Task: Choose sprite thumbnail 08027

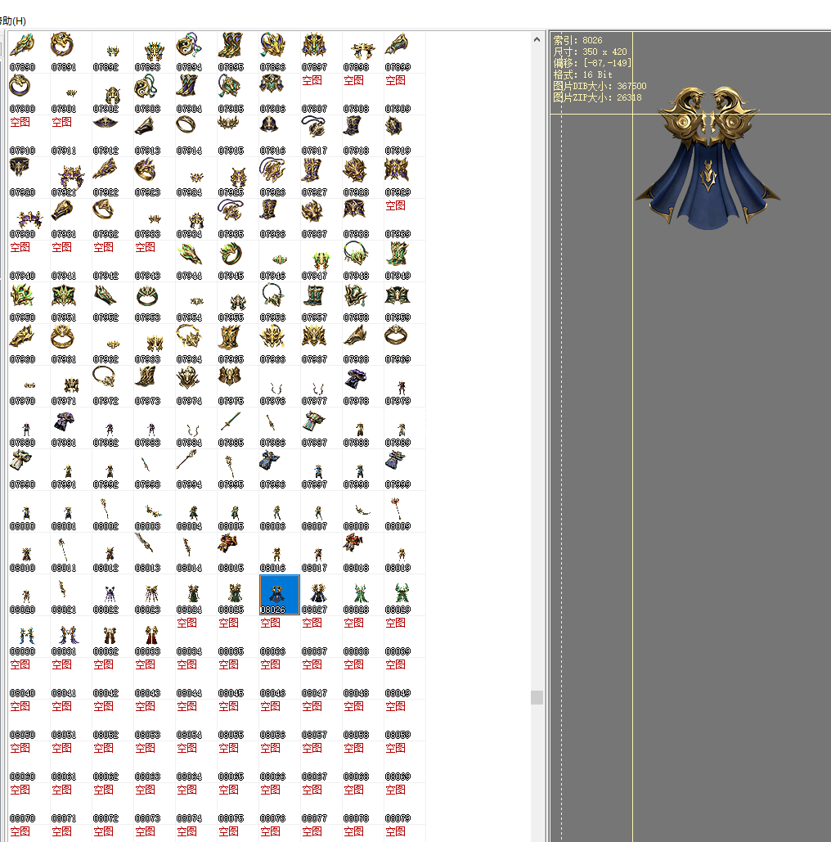Action: [321, 594]
